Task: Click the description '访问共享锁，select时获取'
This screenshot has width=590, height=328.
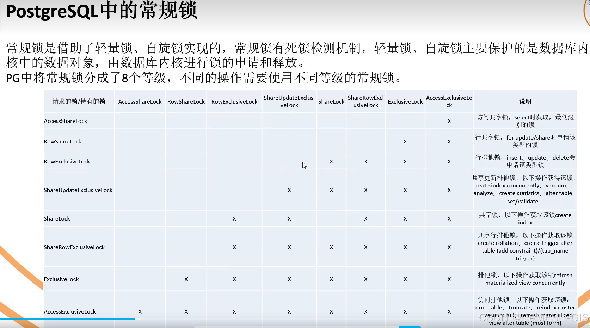Action: [525, 121]
